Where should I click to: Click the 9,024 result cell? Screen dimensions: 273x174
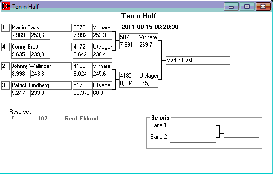pyautogui.click(x=83, y=74)
